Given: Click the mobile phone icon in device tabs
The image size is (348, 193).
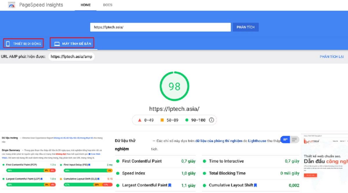Looking at the screenshot, I should [x=8, y=44].
